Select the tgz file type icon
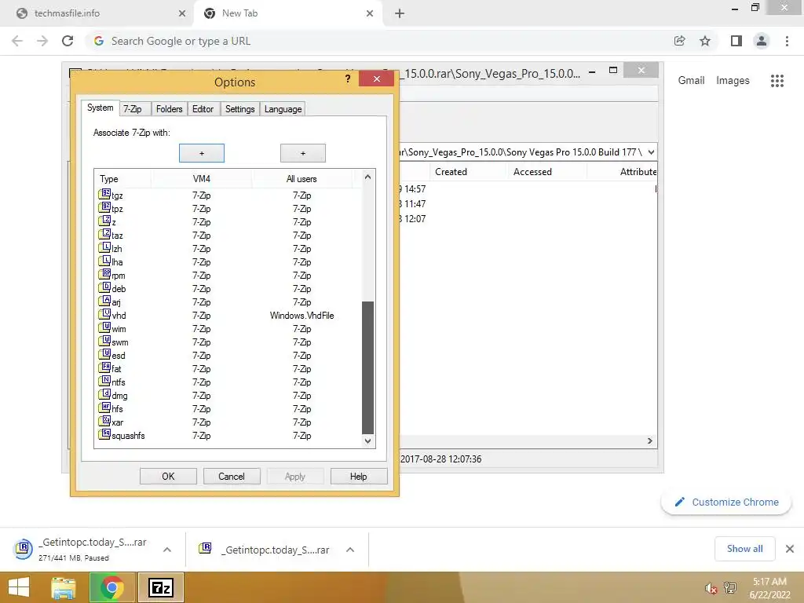The height and width of the screenshot is (603, 804). [x=104, y=195]
